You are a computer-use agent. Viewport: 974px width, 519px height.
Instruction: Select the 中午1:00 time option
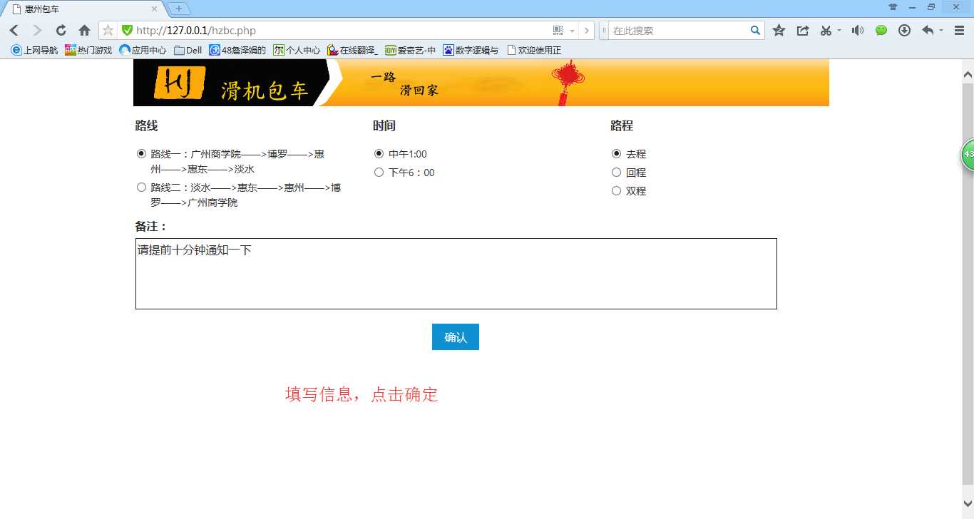pos(379,153)
